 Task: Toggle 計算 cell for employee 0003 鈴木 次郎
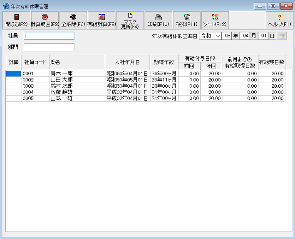(x=13, y=86)
